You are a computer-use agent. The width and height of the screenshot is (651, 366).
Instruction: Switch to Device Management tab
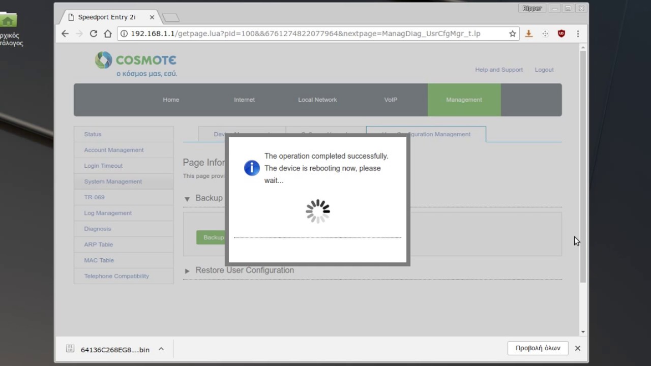pos(242,134)
